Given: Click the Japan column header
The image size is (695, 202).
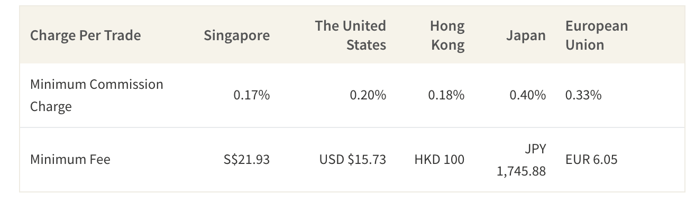Looking at the screenshot, I should [x=526, y=35].
